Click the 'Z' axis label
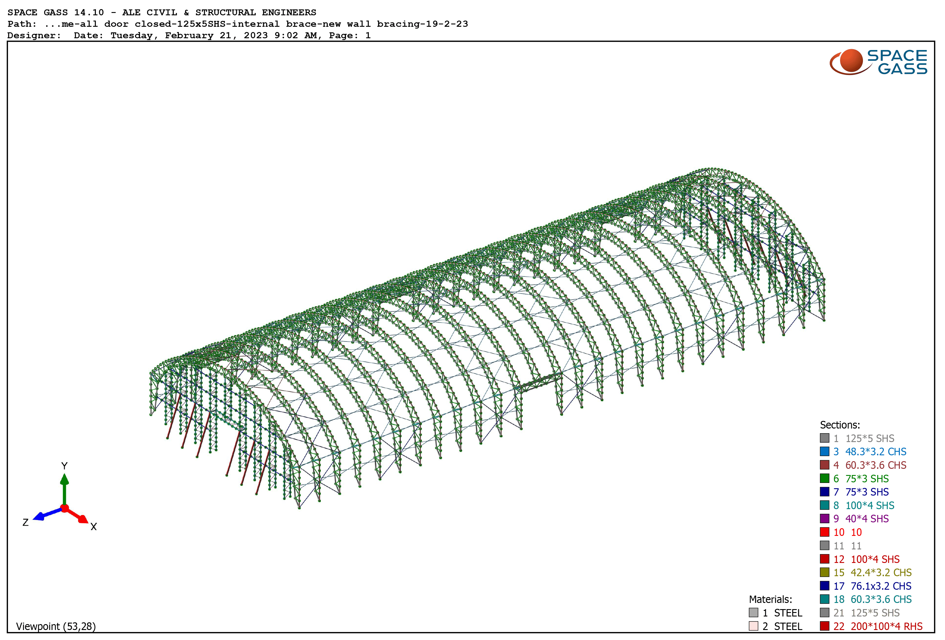Viewport: 945px width, 640px height. [x=25, y=522]
